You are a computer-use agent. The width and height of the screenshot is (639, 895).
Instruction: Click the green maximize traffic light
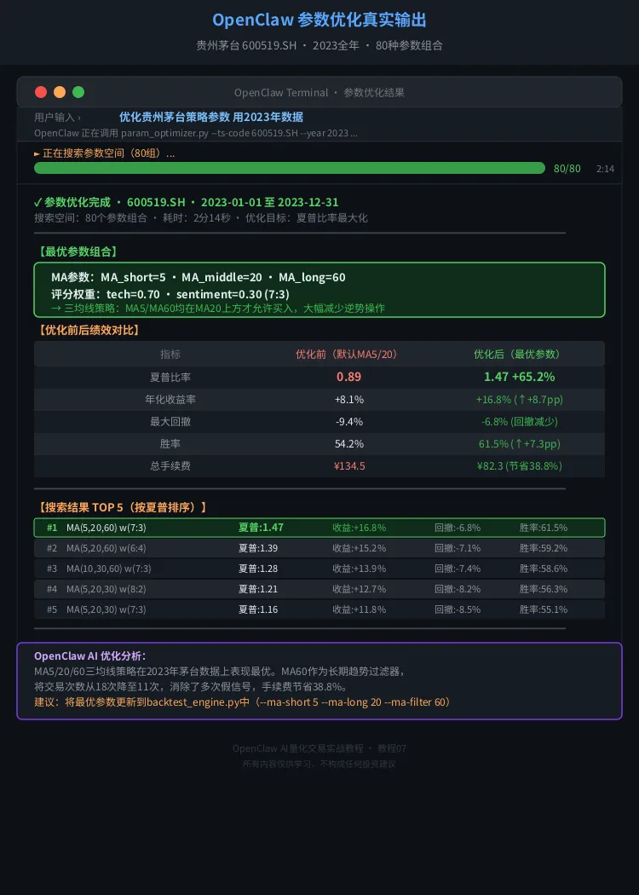coord(78,92)
